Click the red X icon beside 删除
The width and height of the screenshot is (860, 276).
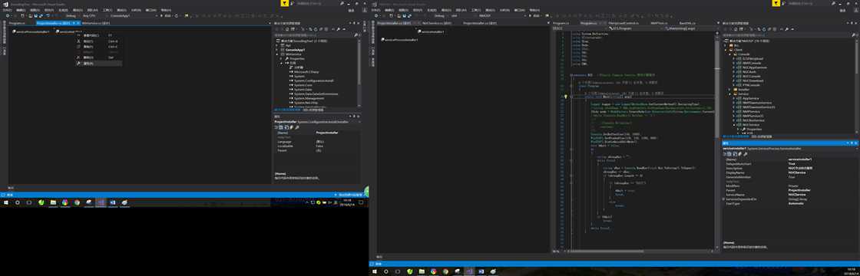click(78, 58)
